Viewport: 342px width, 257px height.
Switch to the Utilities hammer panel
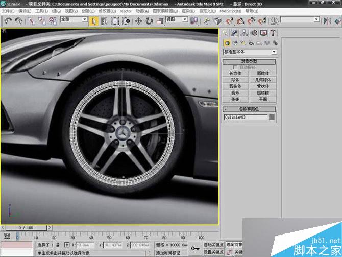(273, 33)
